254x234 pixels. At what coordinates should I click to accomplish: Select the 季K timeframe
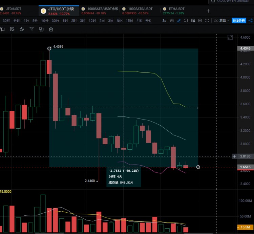[x=148, y=21]
